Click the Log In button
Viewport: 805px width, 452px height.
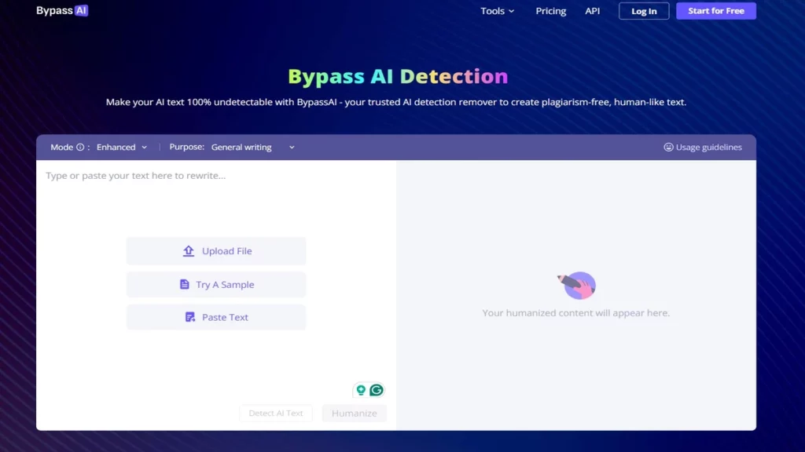(643, 10)
